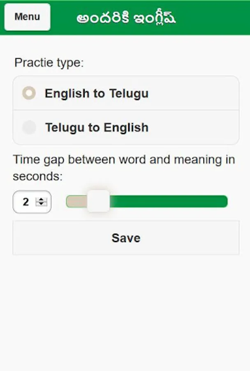Select the Telugu to English radio circle

pos(29,127)
